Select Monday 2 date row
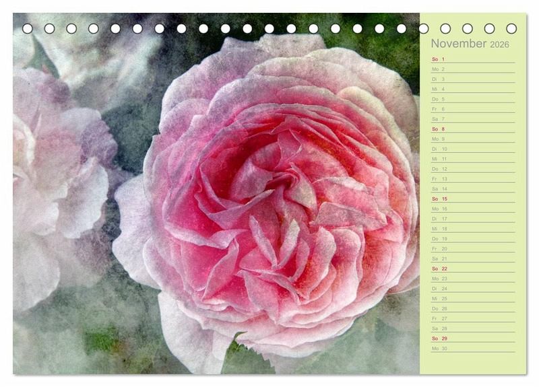Screen dimensions: 539x387 point(472,69)
